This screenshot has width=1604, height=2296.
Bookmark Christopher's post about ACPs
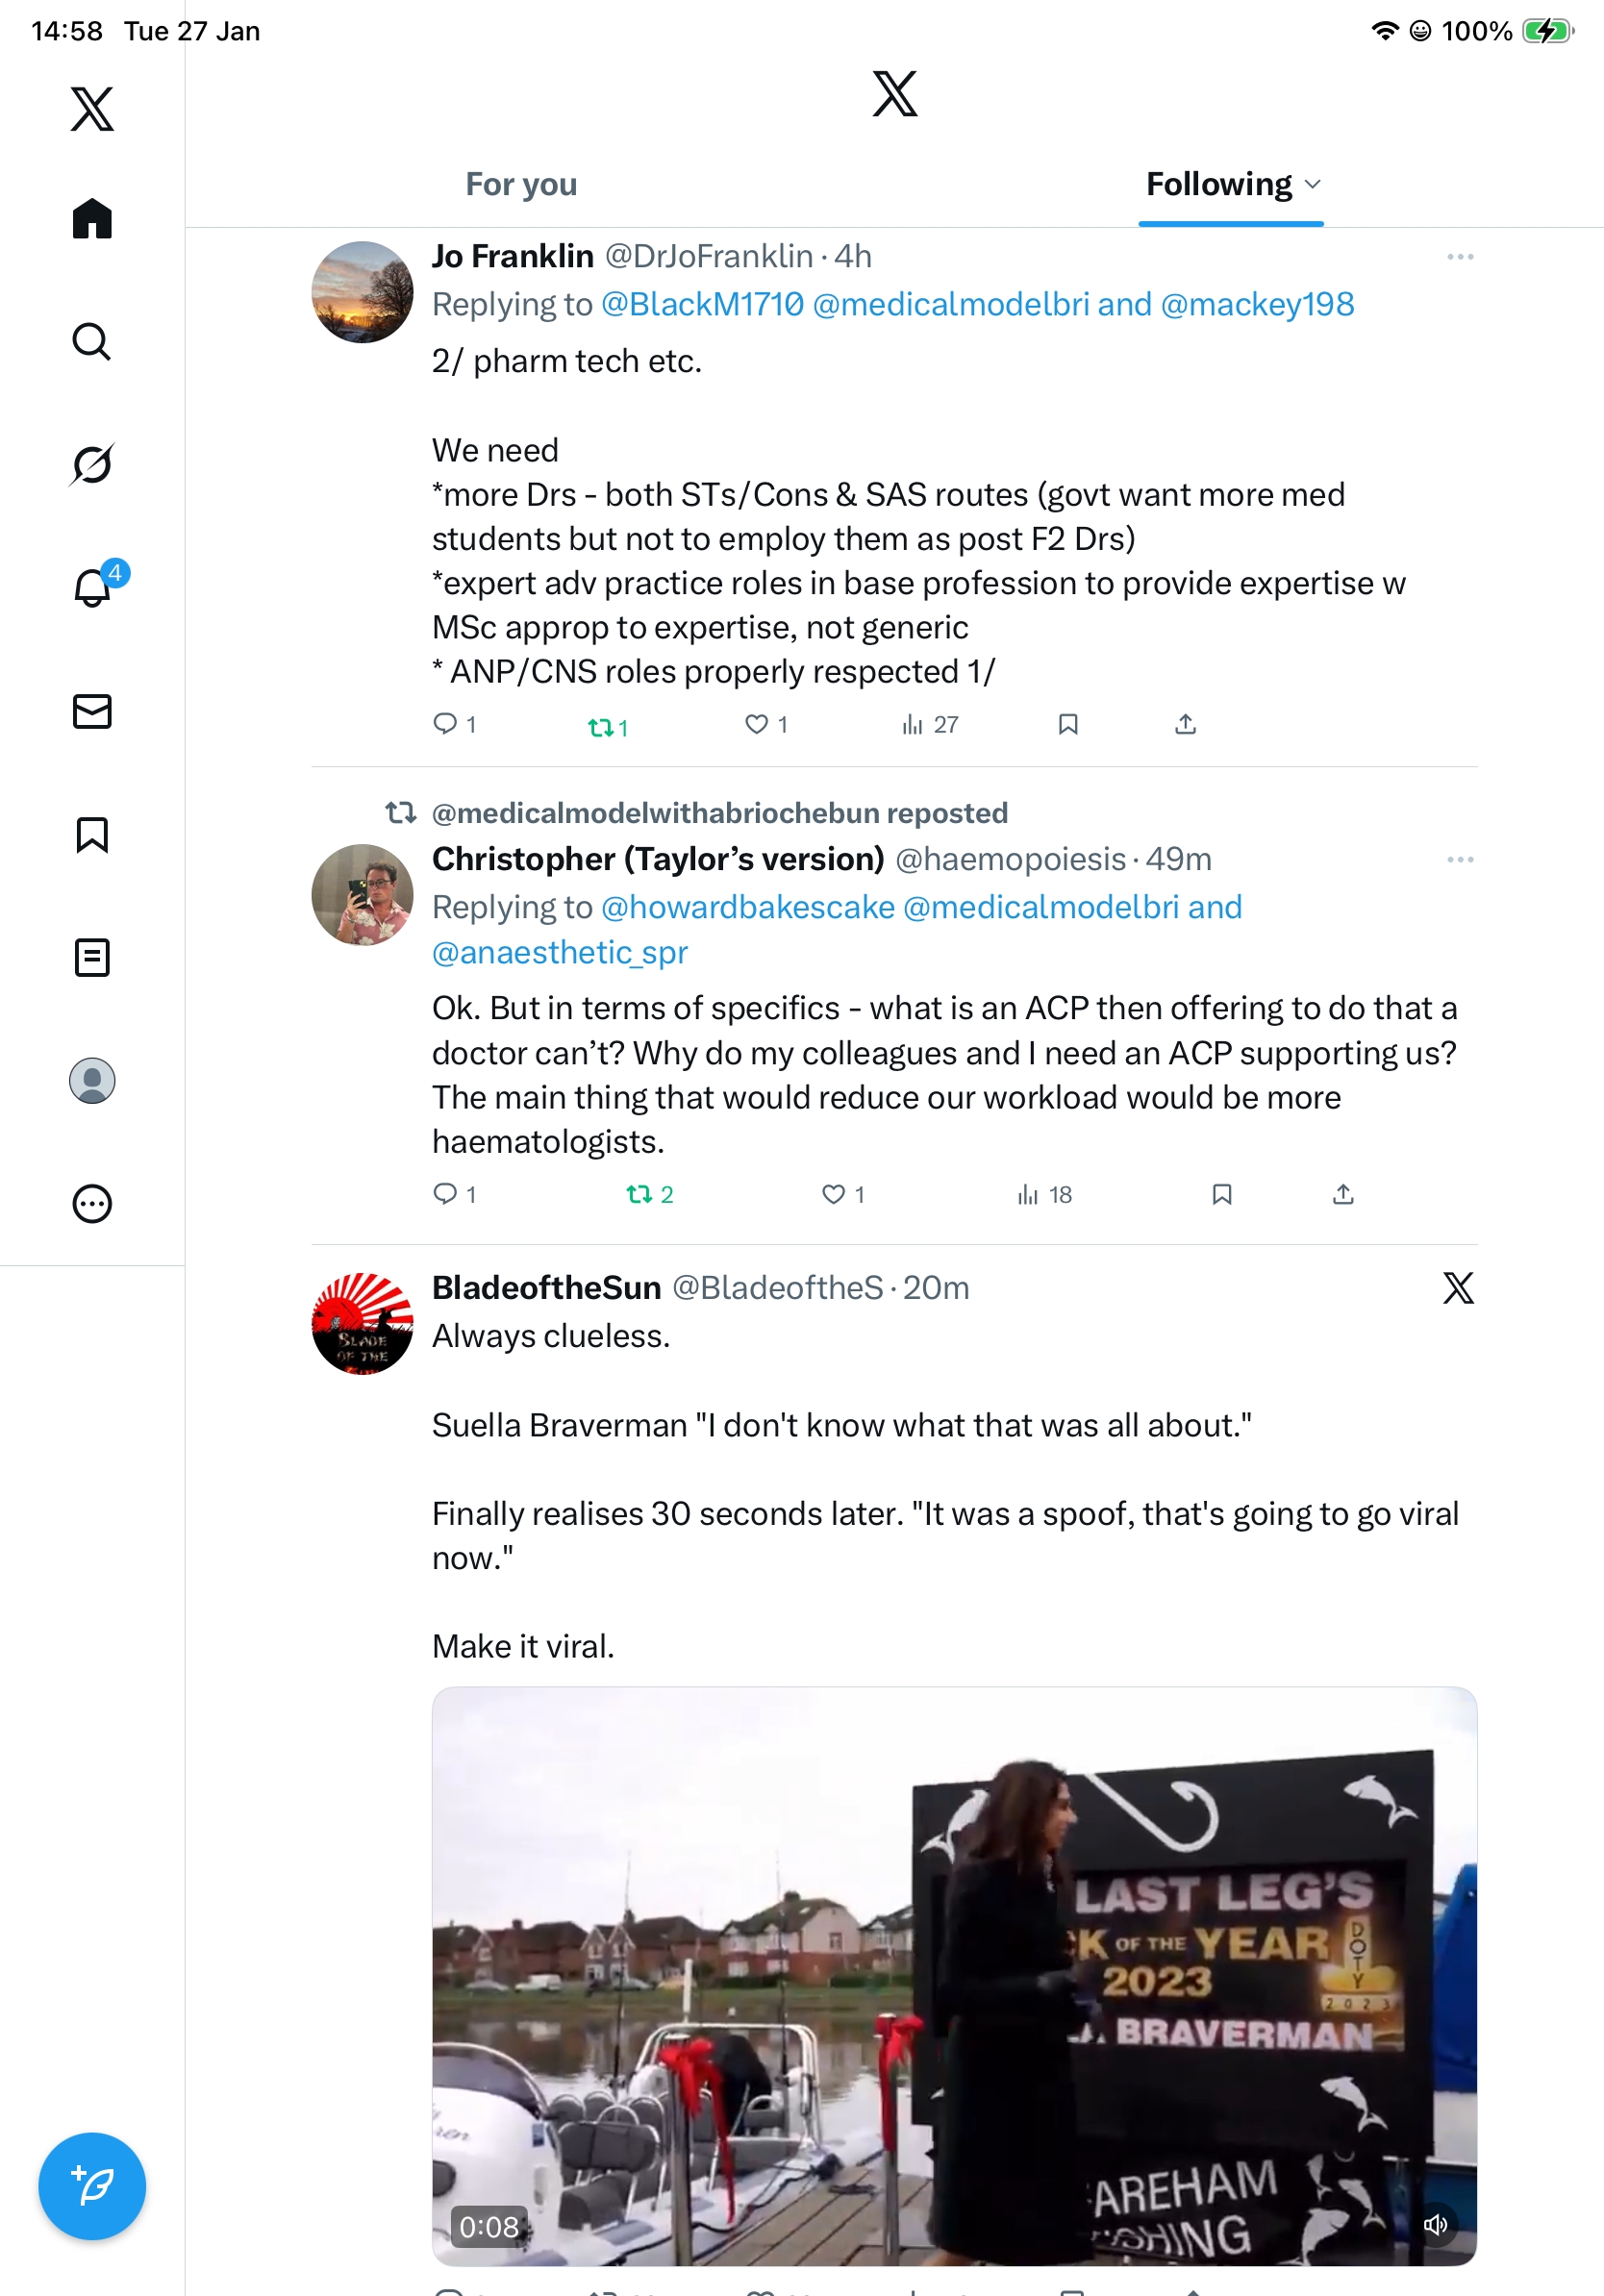tap(1221, 1194)
